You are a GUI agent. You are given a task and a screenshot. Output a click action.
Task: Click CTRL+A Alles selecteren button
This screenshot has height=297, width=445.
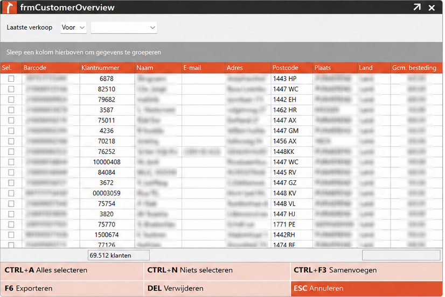point(72,270)
